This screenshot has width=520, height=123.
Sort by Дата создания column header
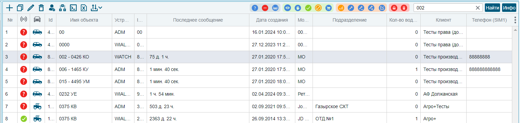point(272,20)
